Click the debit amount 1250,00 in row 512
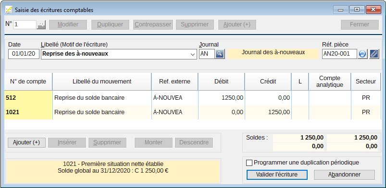This screenshot has height=188, width=386. [221, 98]
